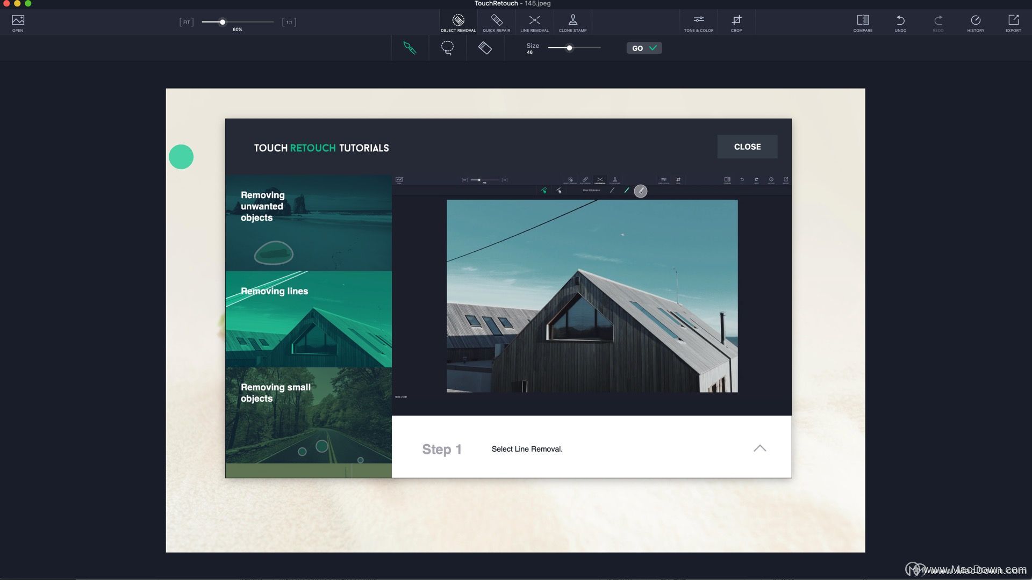The width and height of the screenshot is (1032, 580).
Task: Open the Tone & Color panel
Action: (698, 22)
